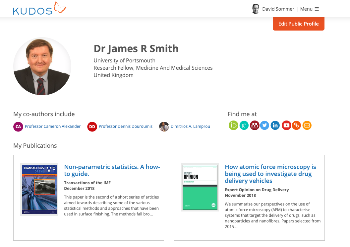Click Dr James R Smith's profile photo
This screenshot has width=350, height=247.
42,66
